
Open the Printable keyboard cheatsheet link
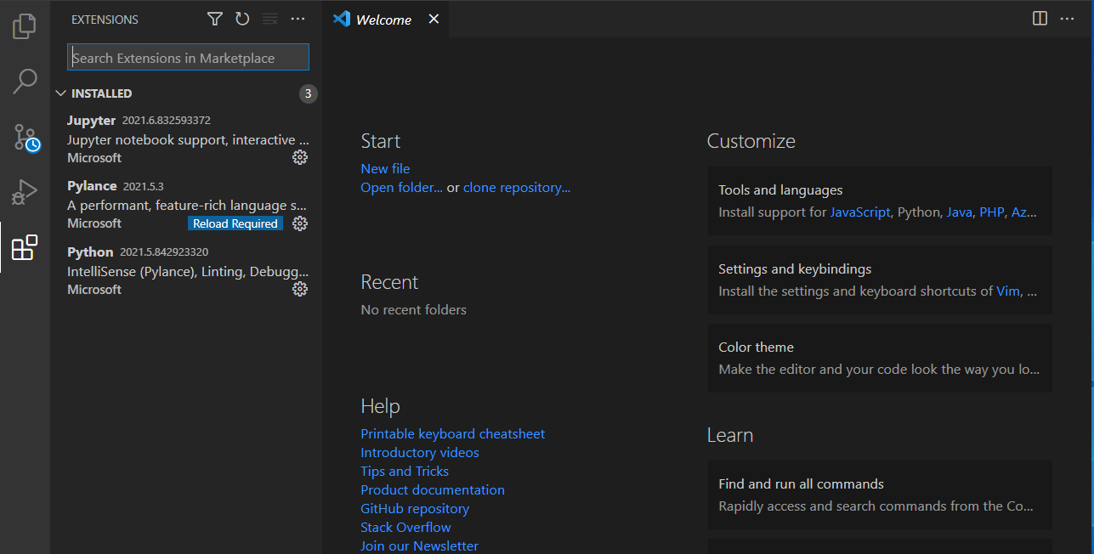(452, 433)
